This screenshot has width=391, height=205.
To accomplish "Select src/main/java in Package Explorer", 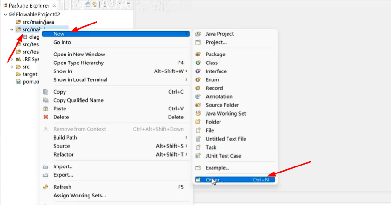I will click(x=39, y=22).
